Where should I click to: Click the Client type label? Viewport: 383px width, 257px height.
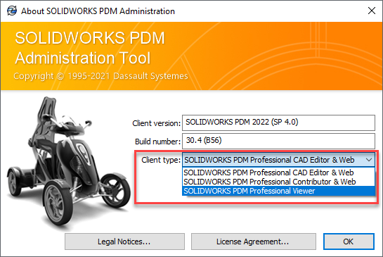pyautogui.click(x=161, y=160)
